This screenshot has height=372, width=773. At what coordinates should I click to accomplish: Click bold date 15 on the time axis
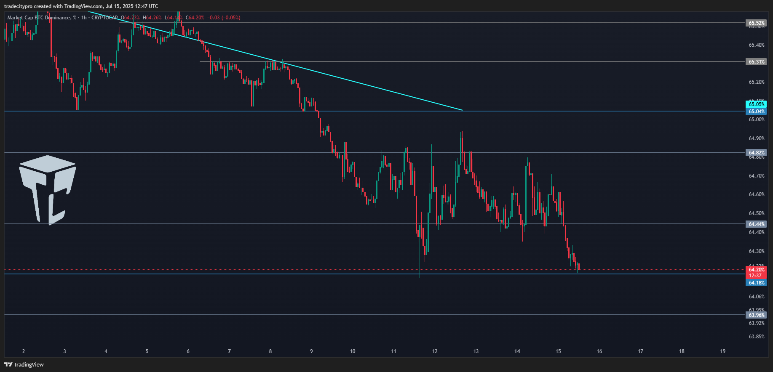(x=558, y=351)
